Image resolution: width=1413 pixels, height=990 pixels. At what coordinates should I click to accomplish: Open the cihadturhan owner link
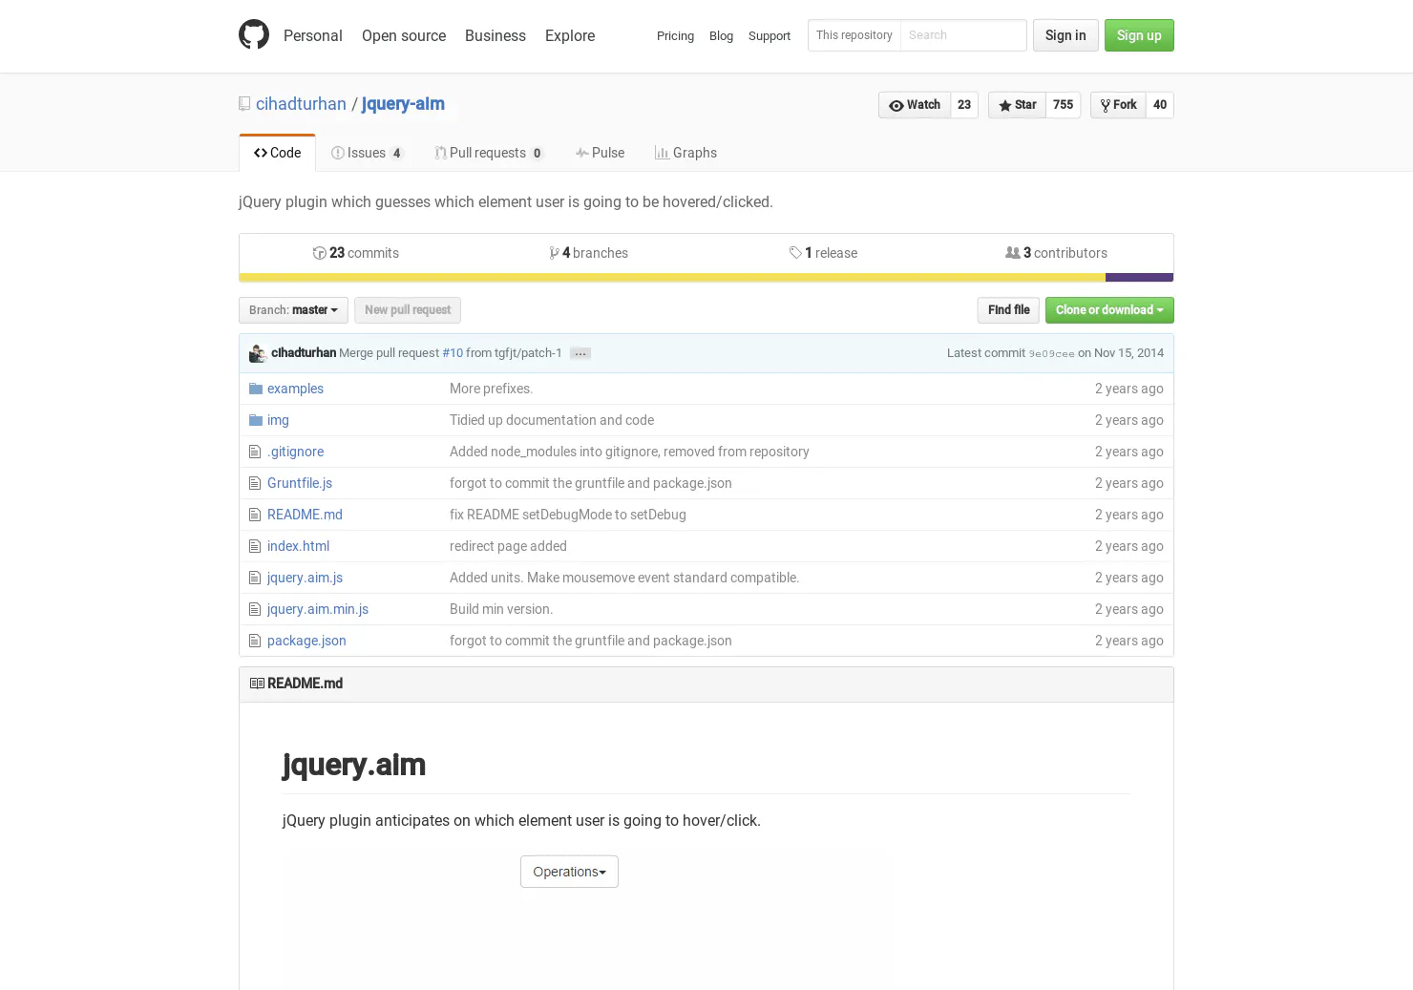[301, 104]
